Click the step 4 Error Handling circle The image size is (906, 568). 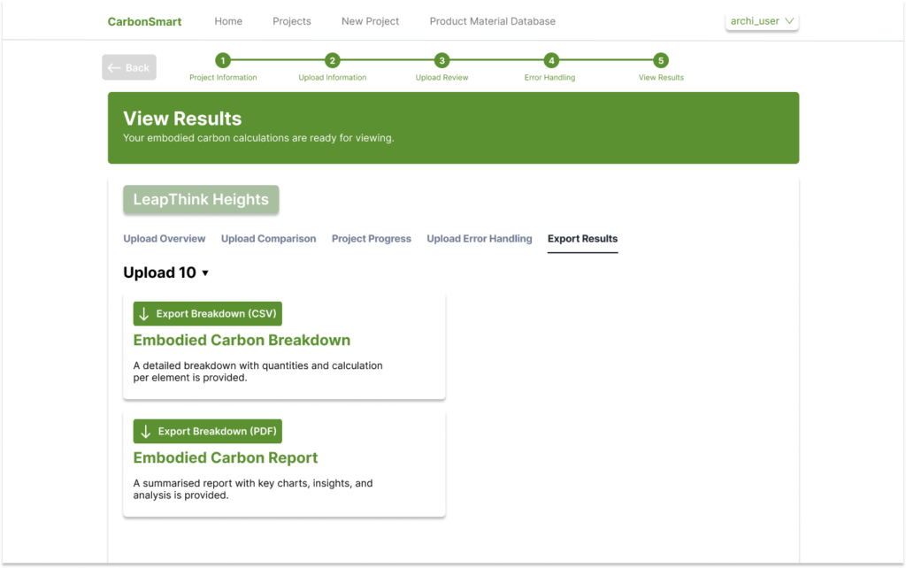(x=550, y=61)
